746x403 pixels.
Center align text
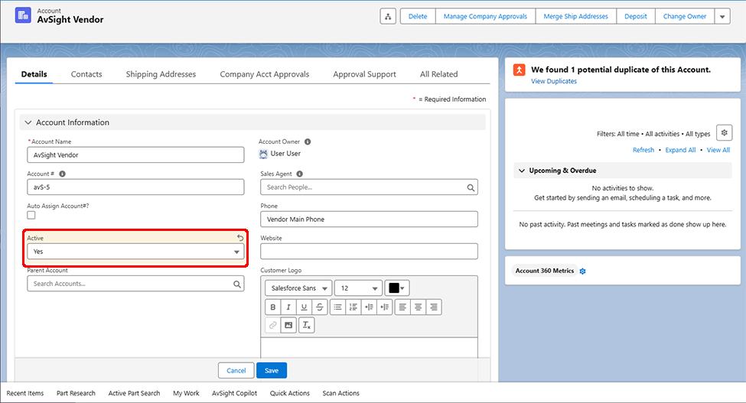tap(419, 307)
